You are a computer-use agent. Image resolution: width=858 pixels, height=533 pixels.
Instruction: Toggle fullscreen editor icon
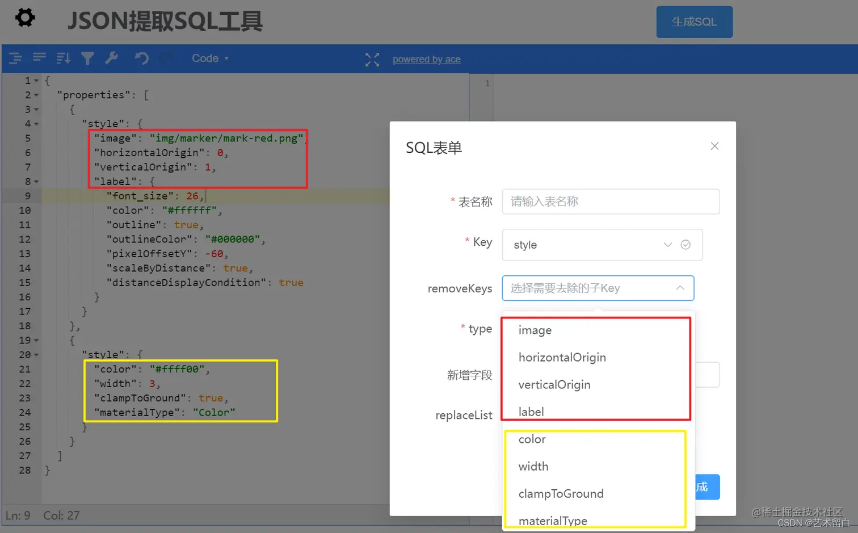point(372,60)
